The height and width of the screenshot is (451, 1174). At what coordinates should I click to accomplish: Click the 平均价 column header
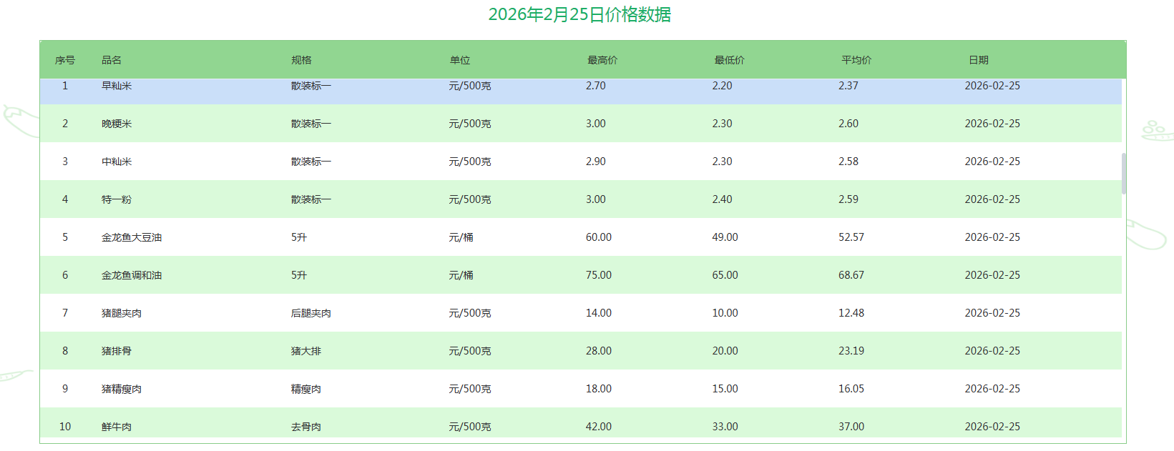click(x=856, y=60)
